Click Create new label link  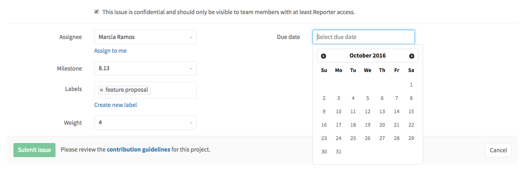(x=115, y=105)
